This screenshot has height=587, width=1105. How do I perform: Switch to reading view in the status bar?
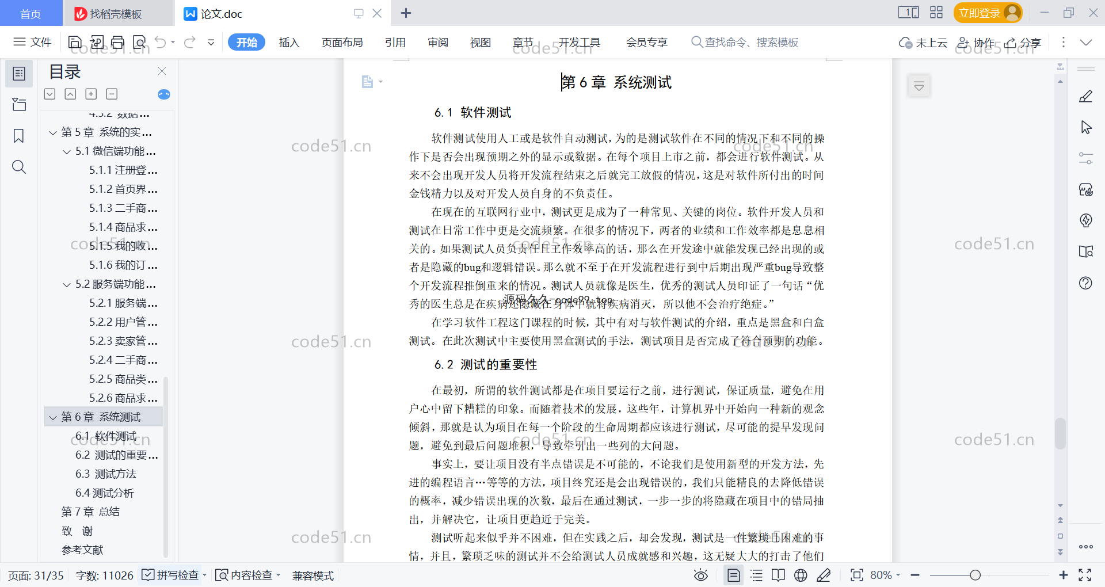click(x=778, y=575)
